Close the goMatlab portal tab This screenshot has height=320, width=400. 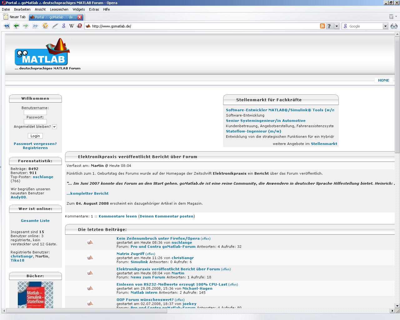(80, 17)
